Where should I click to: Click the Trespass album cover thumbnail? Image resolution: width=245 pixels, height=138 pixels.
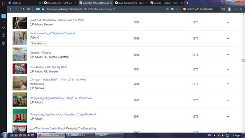click(x=20, y=38)
